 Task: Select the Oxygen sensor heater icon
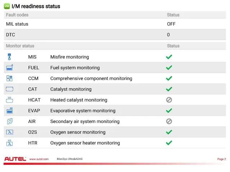pyautogui.click(x=10, y=143)
